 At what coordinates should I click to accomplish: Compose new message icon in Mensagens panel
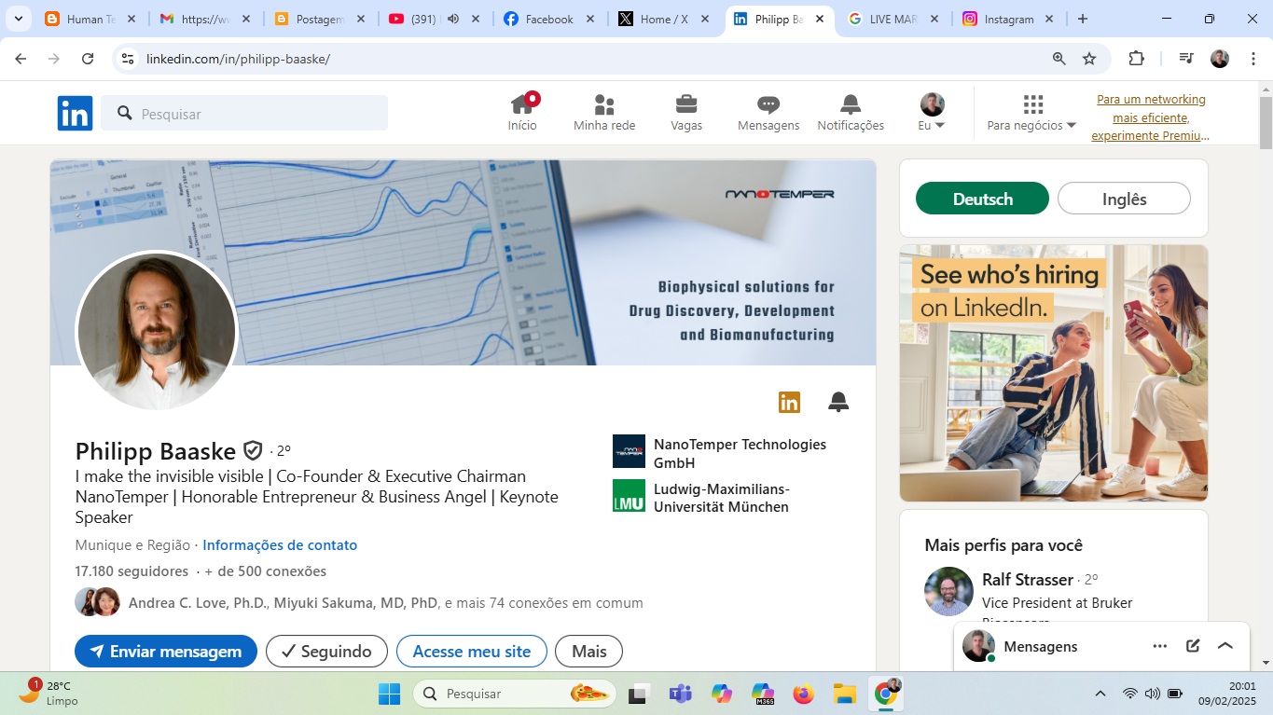1193,646
